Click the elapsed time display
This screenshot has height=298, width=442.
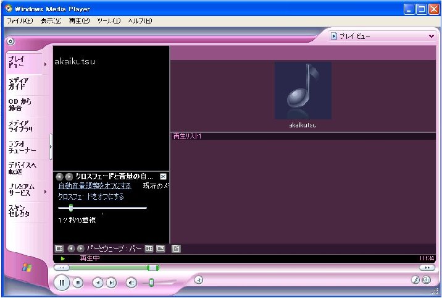point(427,258)
